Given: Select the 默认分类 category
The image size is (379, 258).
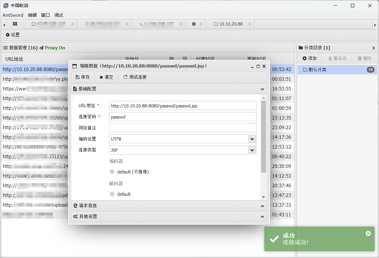Looking at the screenshot, I should pyautogui.click(x=337, y=70).
